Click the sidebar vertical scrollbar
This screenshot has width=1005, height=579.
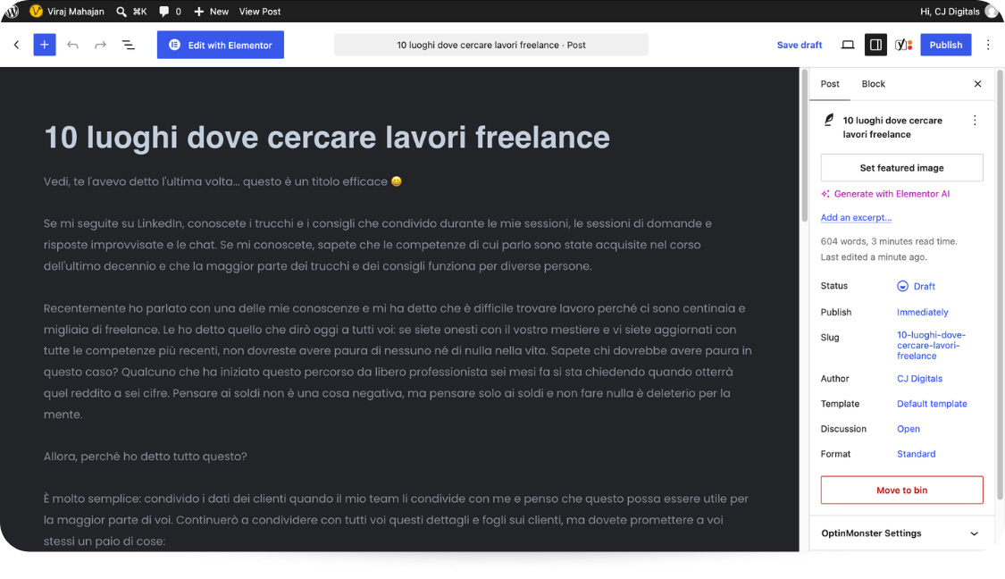pos(1000,285)
